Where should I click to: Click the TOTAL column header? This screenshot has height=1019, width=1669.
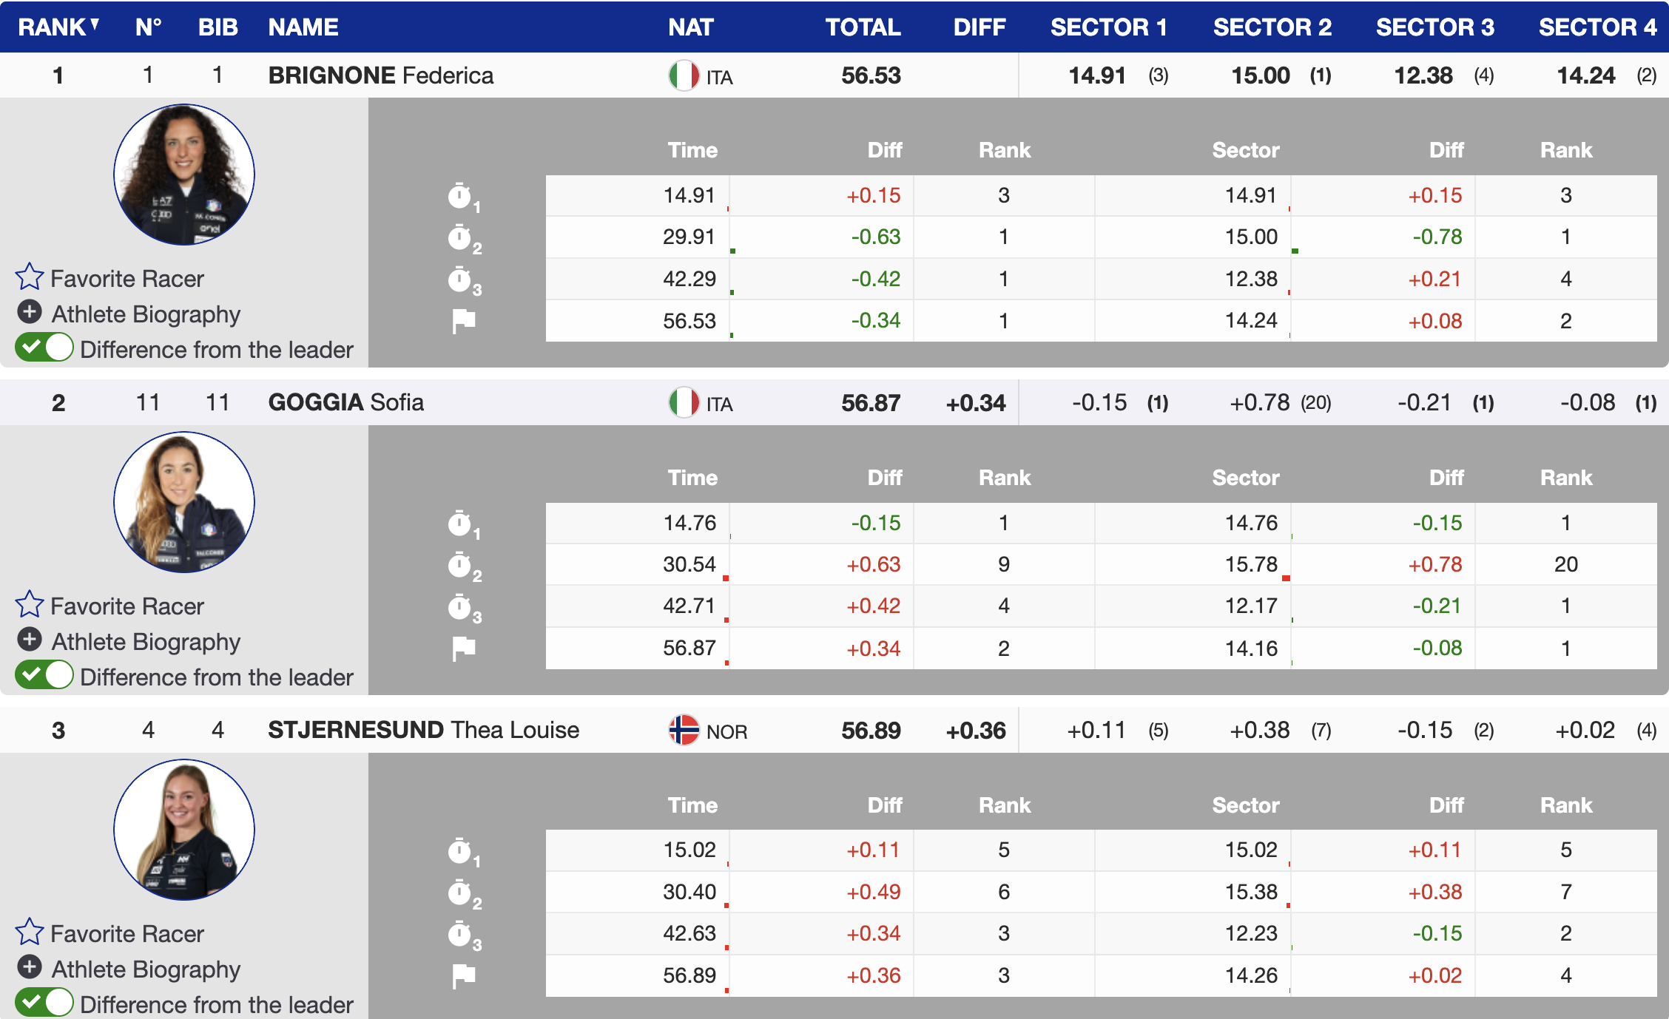[863, 27]
